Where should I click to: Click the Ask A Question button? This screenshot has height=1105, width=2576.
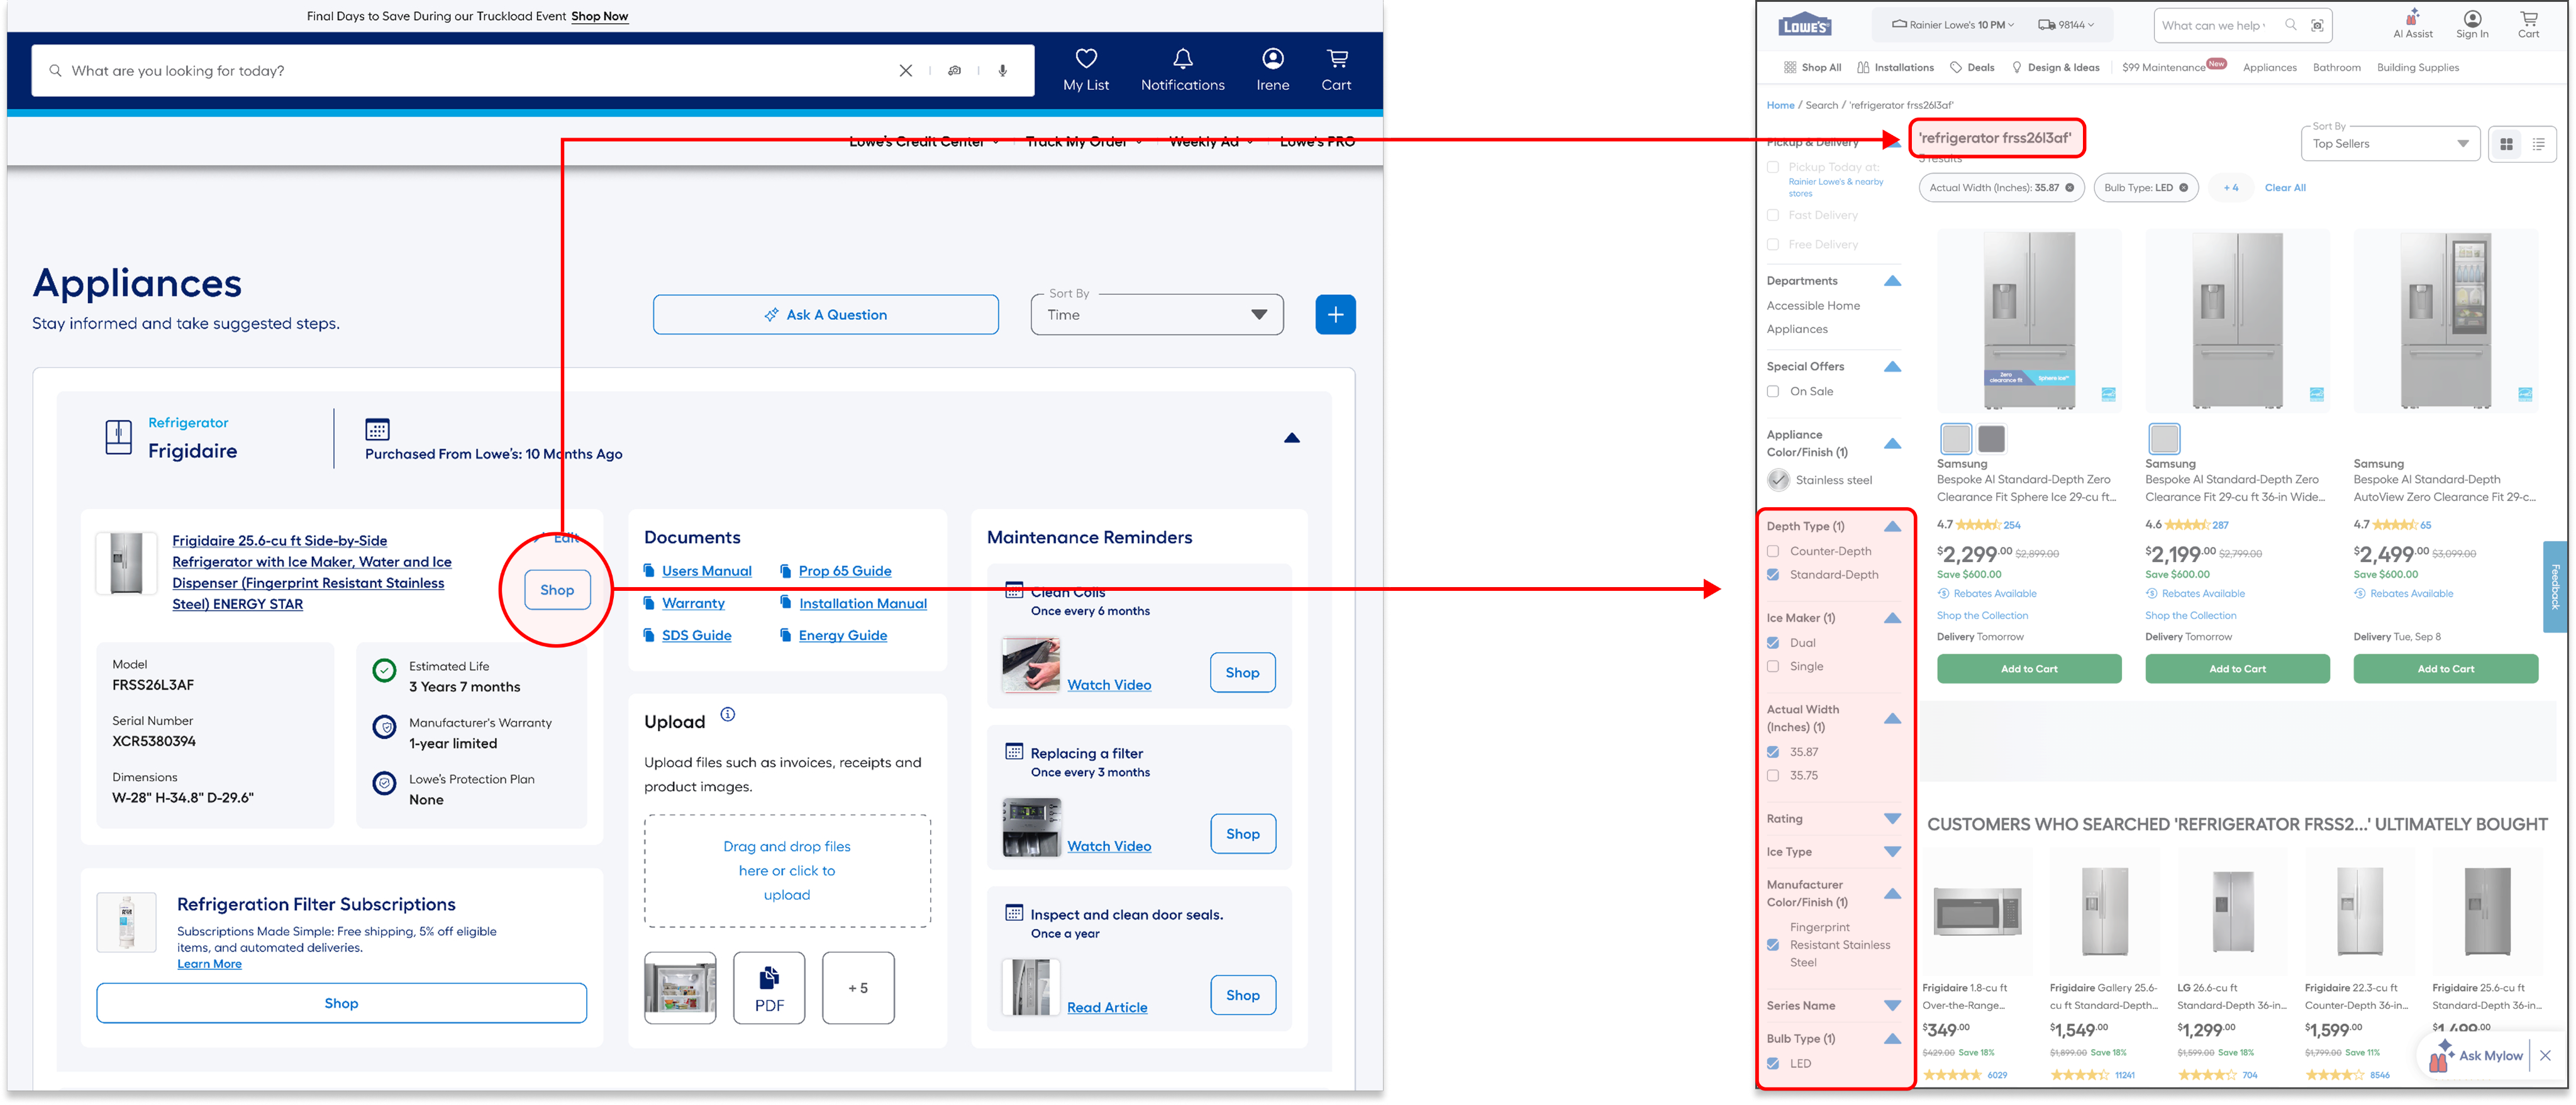point(826,315)
